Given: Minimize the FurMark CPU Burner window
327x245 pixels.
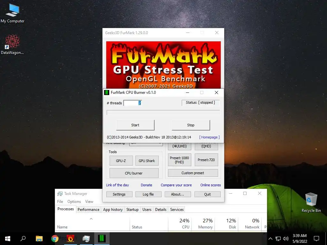Looking at the screenshot, I should pos(187,93).
